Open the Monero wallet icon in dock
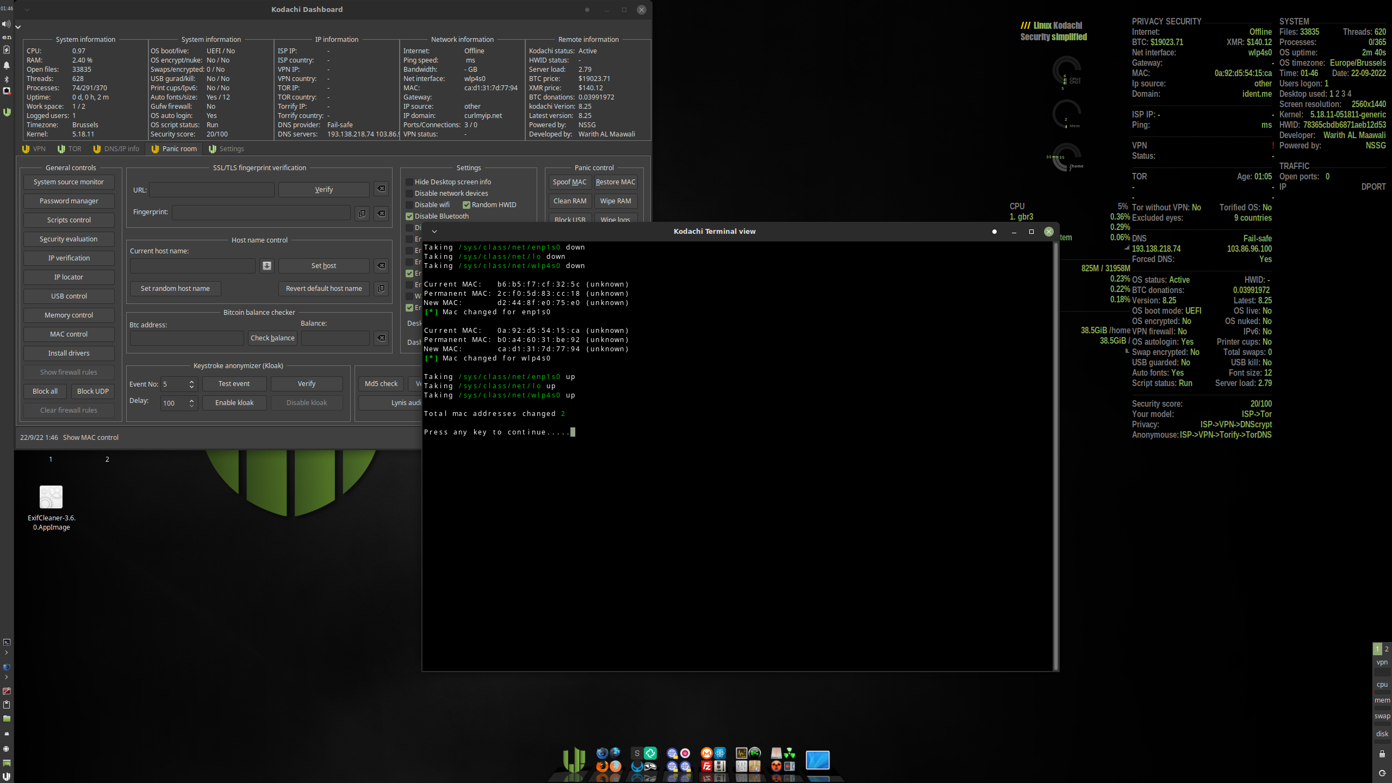Viewport: 1392px width, 783px height. tap(707, 753)
